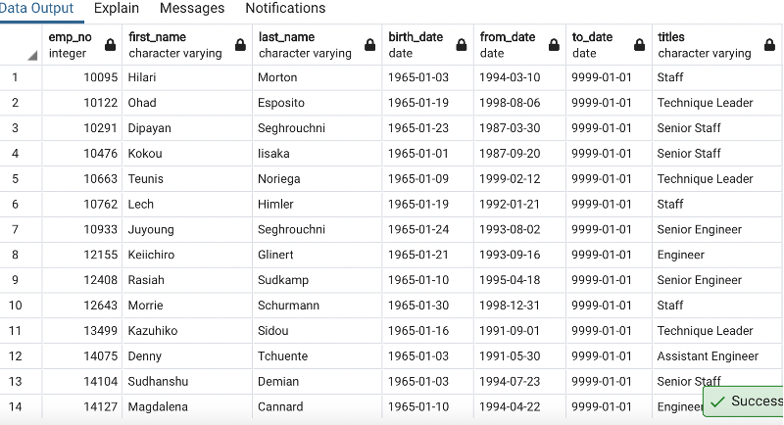Click the lock icon in titles column

(768, 45)
